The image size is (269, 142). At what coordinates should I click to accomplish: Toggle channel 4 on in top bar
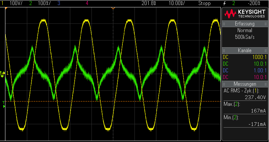pos(87,3)
